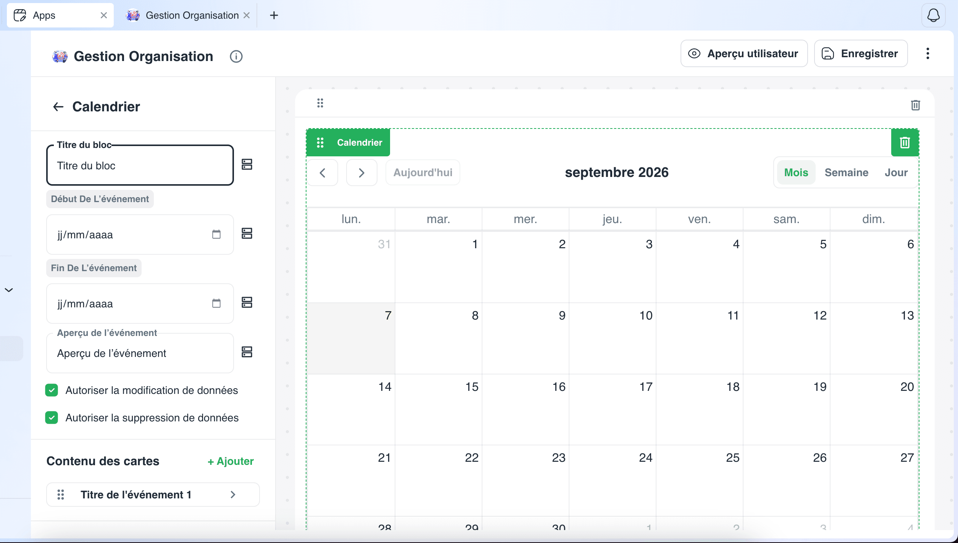
Task: Click the drag handle of Titre de l'événement 1
Action: pos(61,495)
